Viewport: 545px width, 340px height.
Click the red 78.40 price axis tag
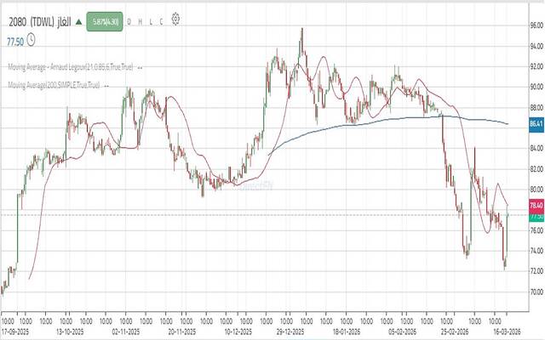click(536, 206)
